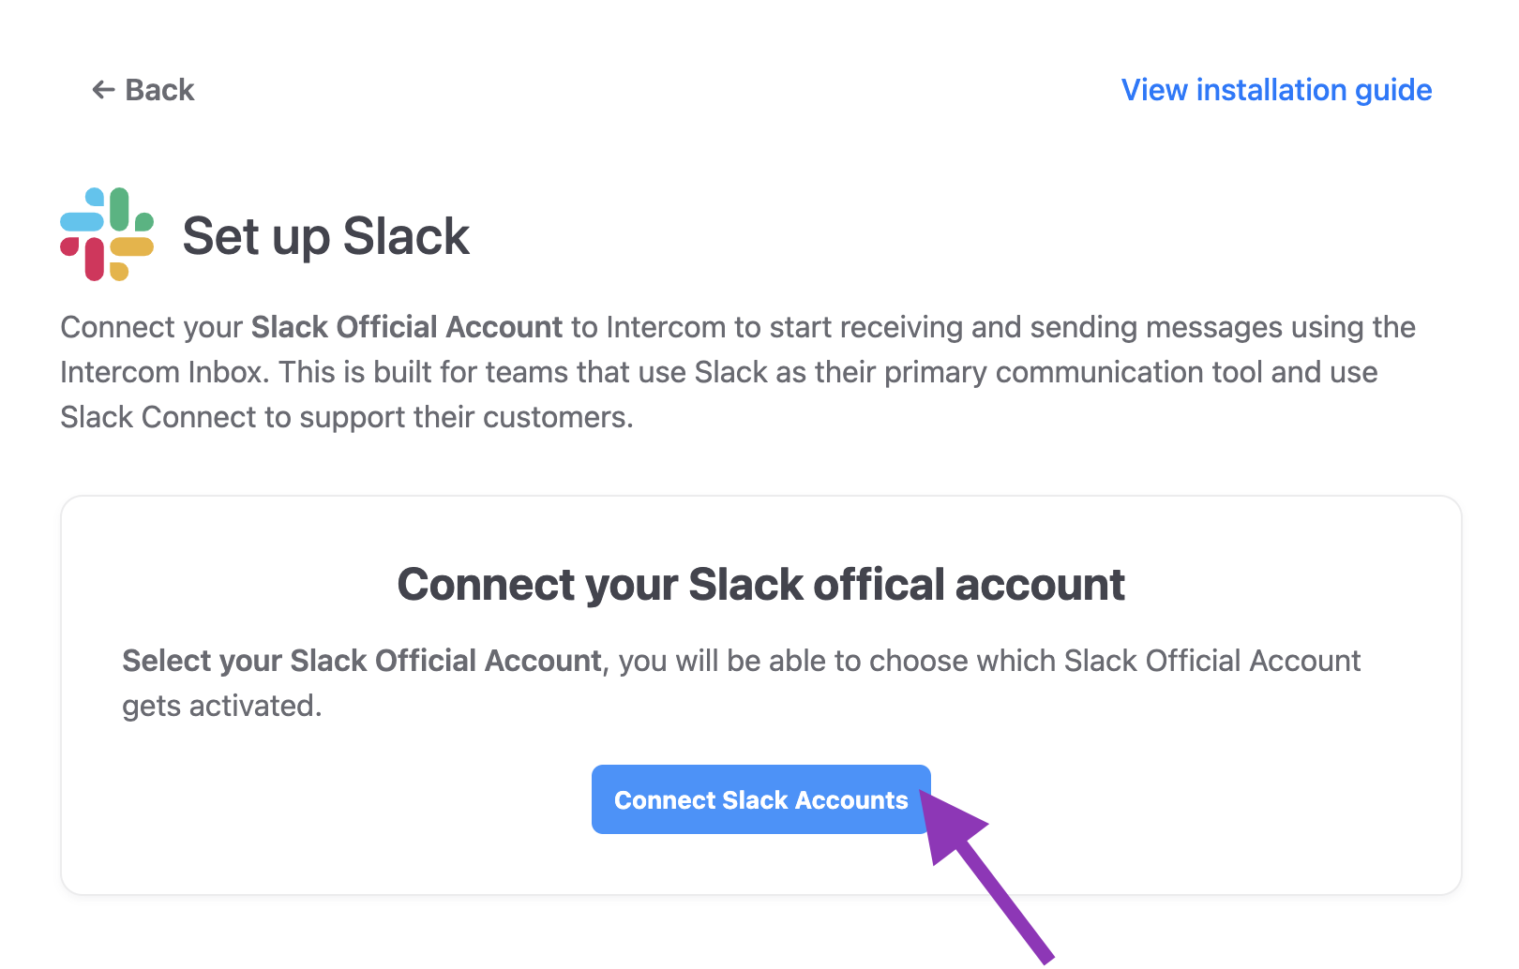This screenshot has width=1519, height=969.
Task: Click the green segment of Slack logo
Action: point(120,208)
